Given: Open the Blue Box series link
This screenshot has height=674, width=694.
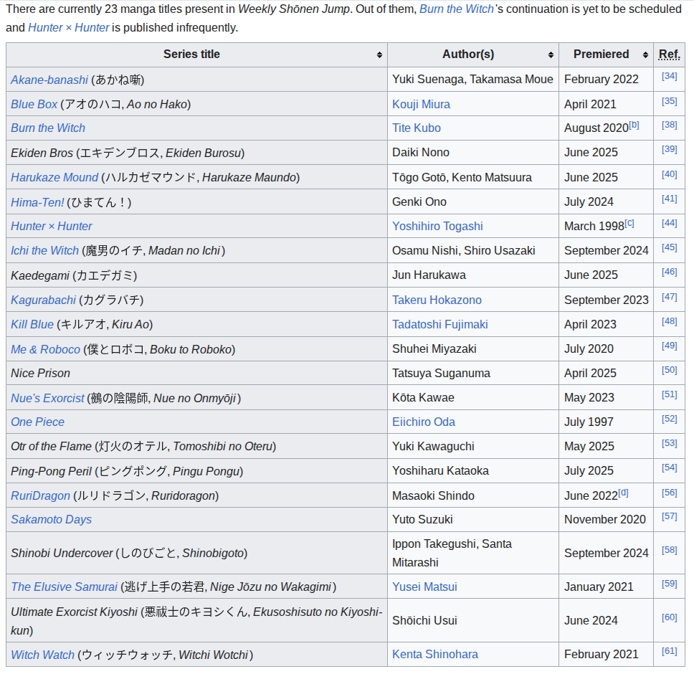Looking at the screenshot, I should (34, 104).
